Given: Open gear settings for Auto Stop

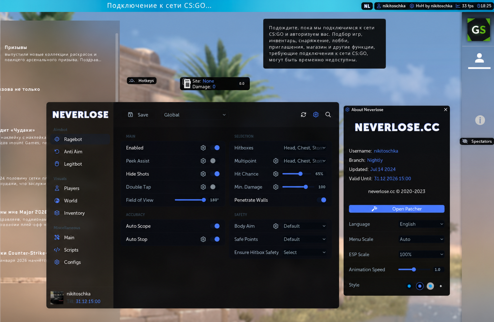Looking at the screenshot, I should [x=203, y=239].
